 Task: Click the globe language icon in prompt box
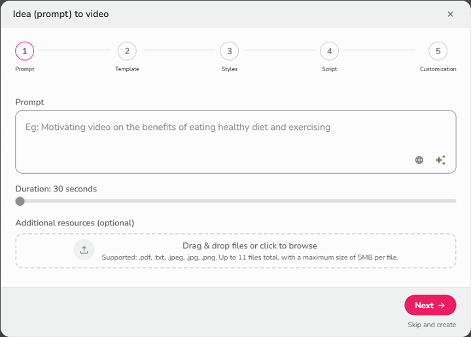[419, 160]
